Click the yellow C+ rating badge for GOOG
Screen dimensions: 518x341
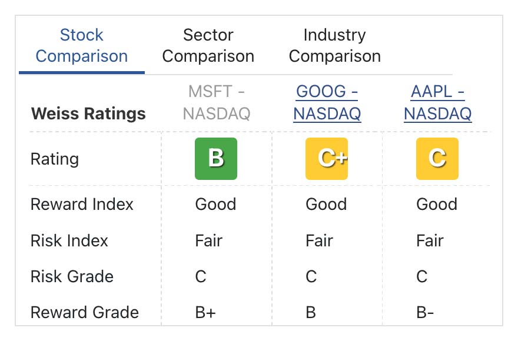[x=327, y=159]
